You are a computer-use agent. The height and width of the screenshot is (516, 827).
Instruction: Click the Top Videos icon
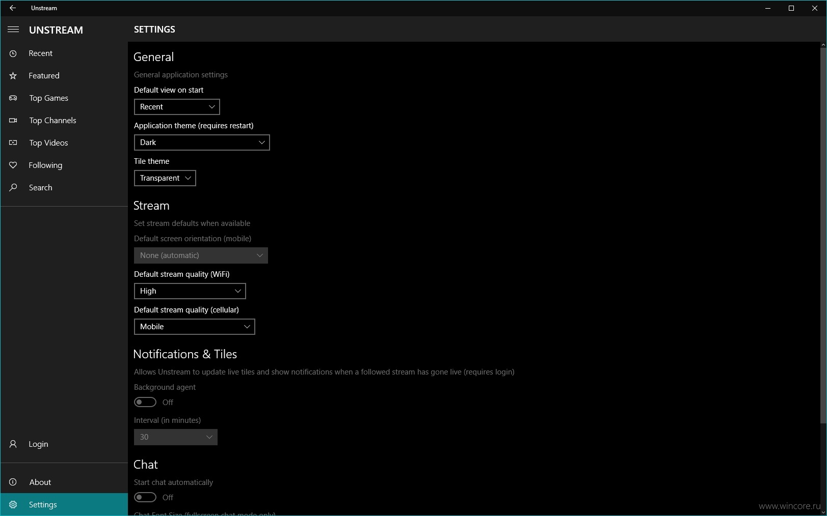(x=13, y=143)
